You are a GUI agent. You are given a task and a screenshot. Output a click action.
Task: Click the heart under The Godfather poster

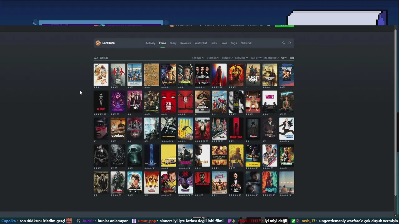240,195
